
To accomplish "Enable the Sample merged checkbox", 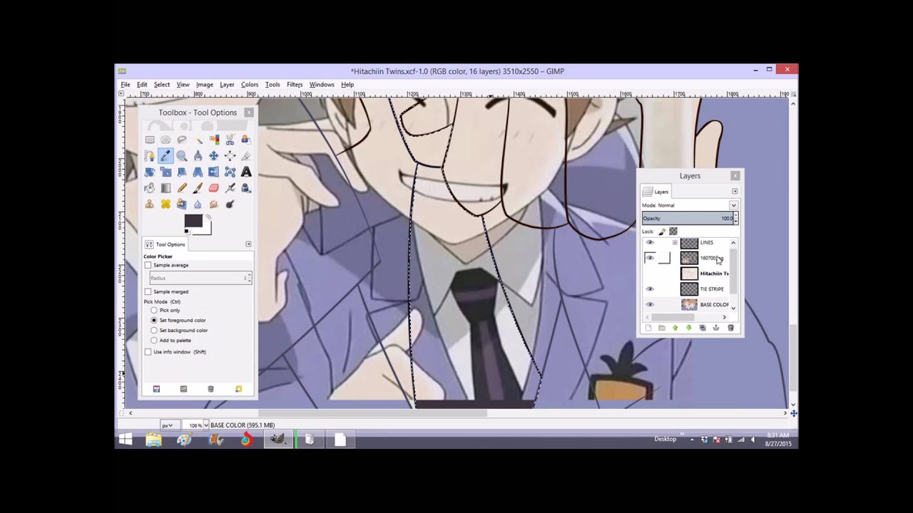I will [148, 291].
